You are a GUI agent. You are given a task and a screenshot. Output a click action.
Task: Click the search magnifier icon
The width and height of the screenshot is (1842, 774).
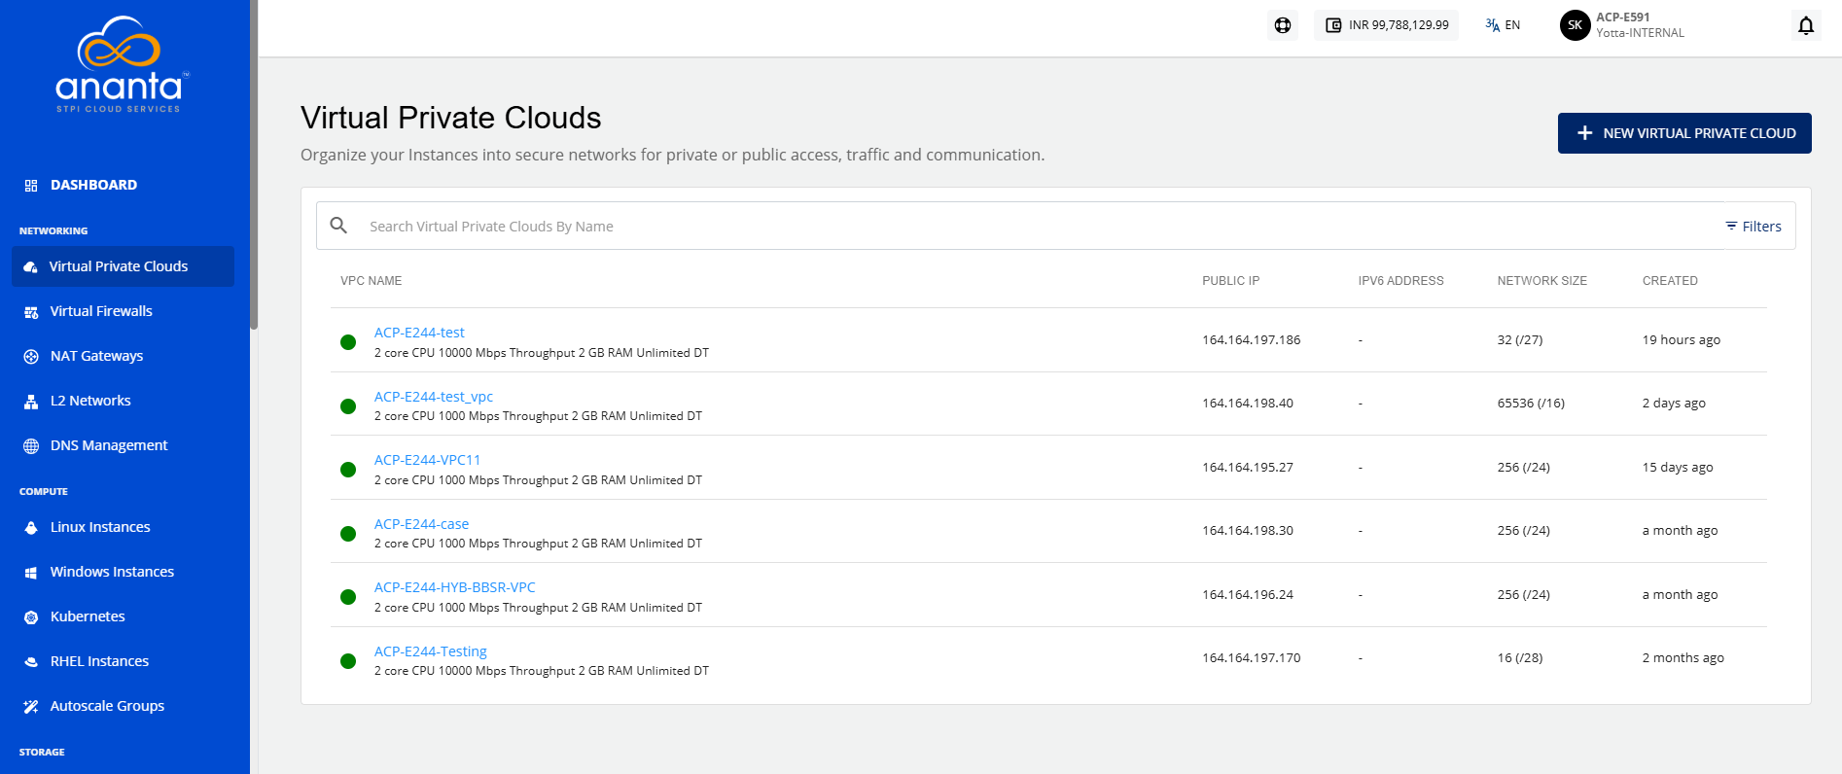(x=338, y=226)
